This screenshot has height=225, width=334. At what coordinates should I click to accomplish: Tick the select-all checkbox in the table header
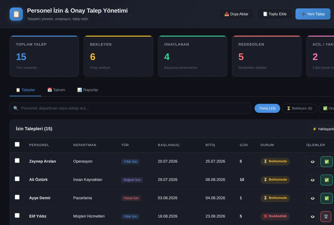(x=17, y=144)
